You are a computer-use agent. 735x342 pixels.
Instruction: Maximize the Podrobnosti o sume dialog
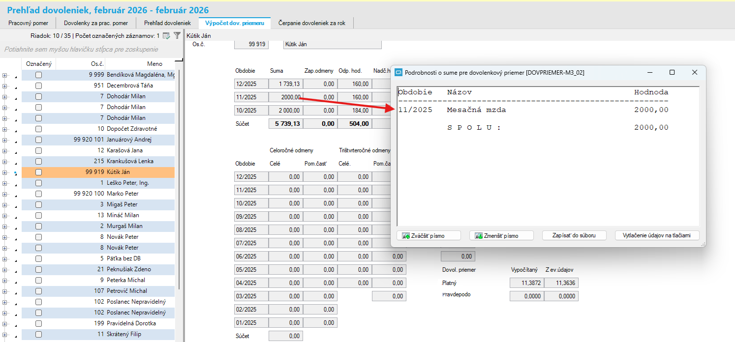(x=672, y=72)
